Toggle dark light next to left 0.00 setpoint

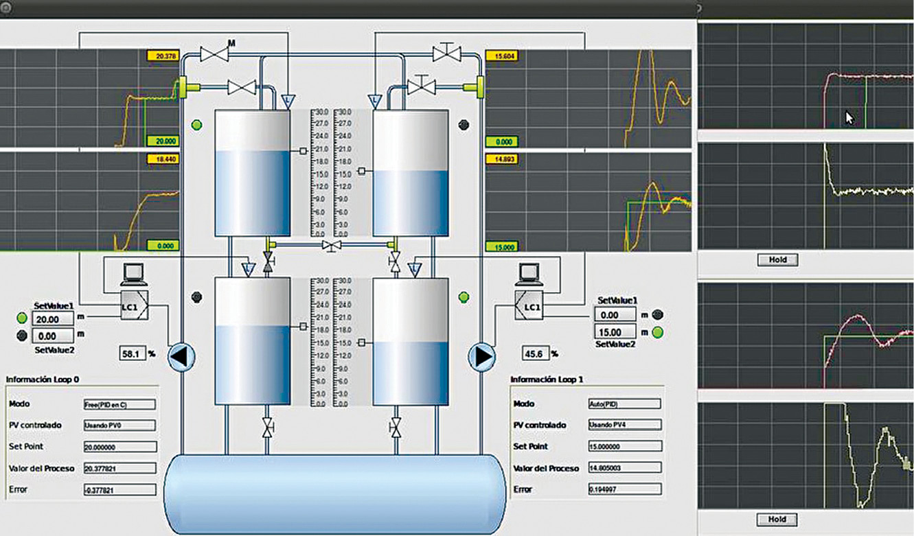point(22,336)
